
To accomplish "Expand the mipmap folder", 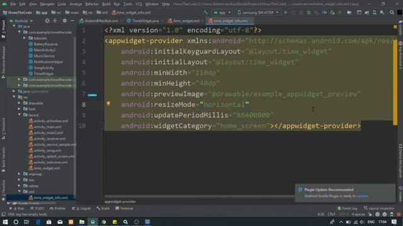I will (20, 174).
